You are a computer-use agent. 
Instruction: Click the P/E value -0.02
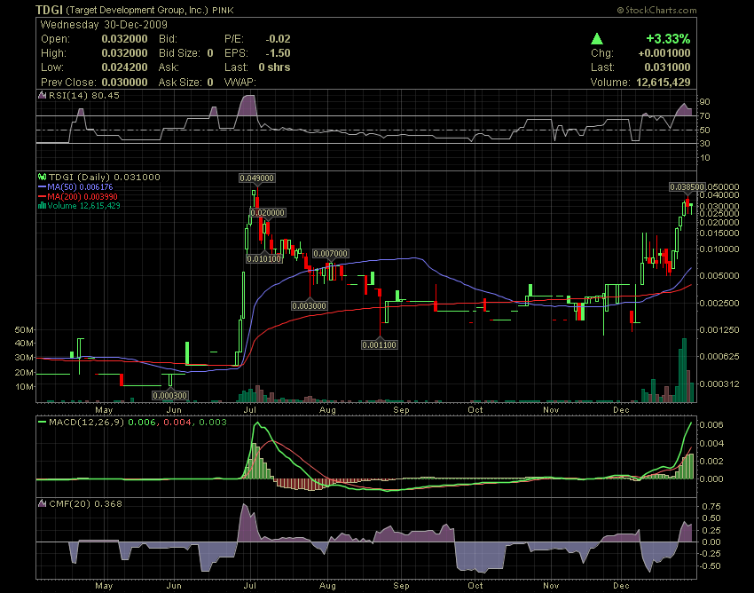pyautogui.click(x=279, y=39)
